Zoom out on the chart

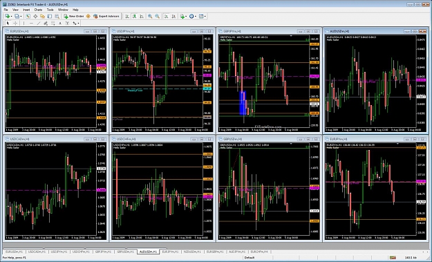click(157, 17)
